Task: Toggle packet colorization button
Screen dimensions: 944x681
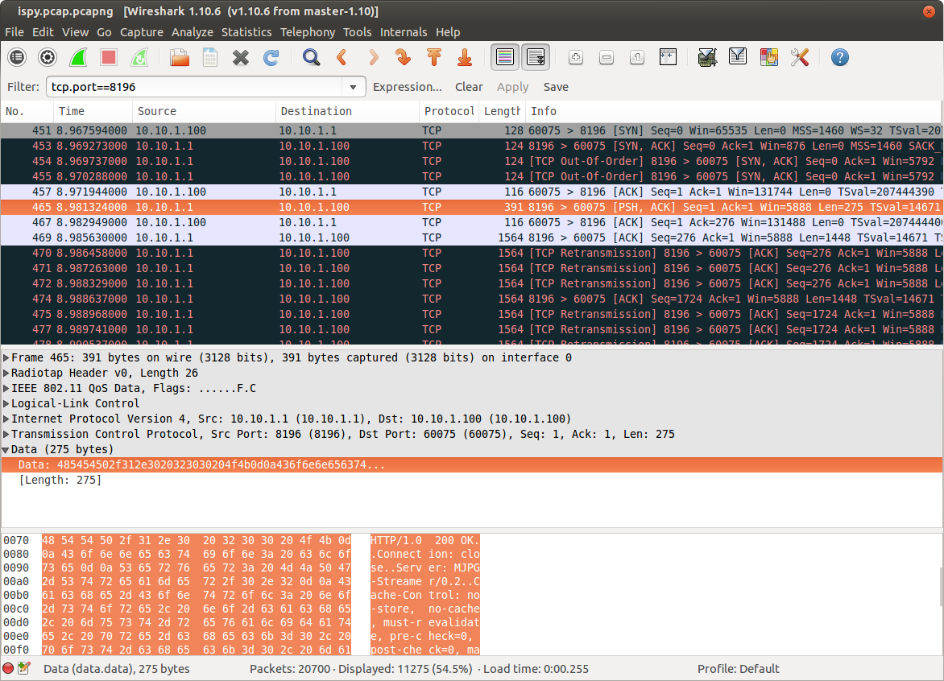Action: [505, 57]
